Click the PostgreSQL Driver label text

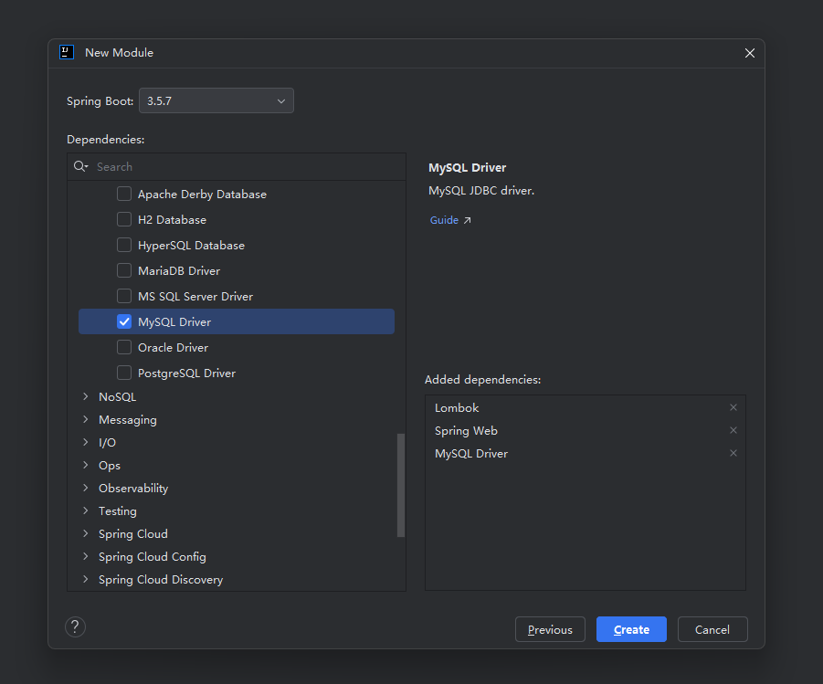click(x=186, y=374)
